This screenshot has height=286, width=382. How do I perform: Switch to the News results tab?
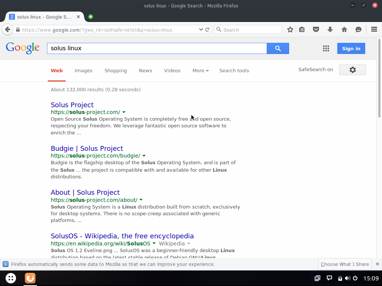145,70
